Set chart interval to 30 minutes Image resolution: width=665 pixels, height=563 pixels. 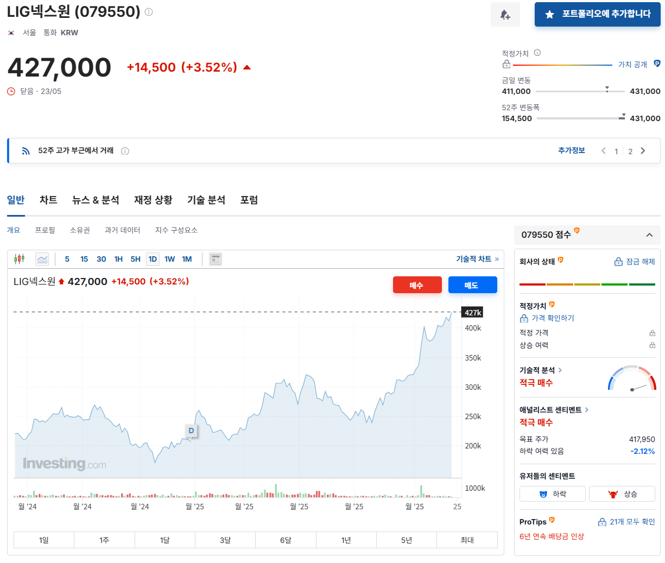click(102, 259)
